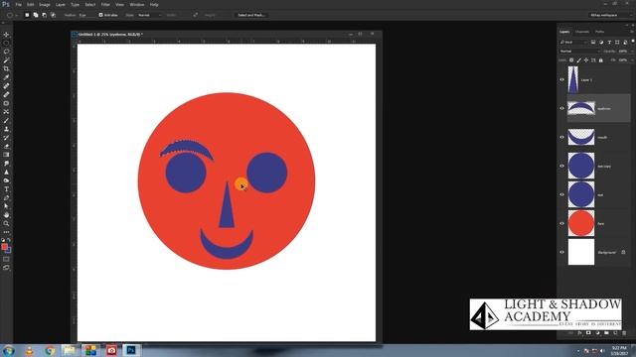Hide the eyebrow layer visibility
The width and height of the screenshot is (636, 357).
562,108
